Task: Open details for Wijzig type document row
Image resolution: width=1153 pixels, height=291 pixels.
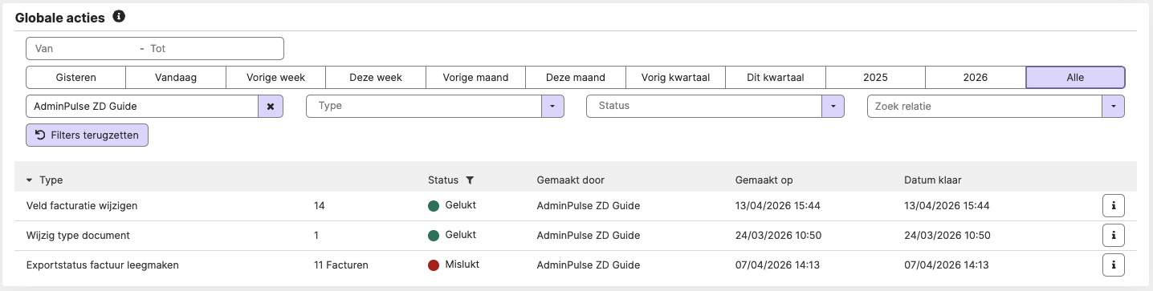Action: pos(1113,235)
